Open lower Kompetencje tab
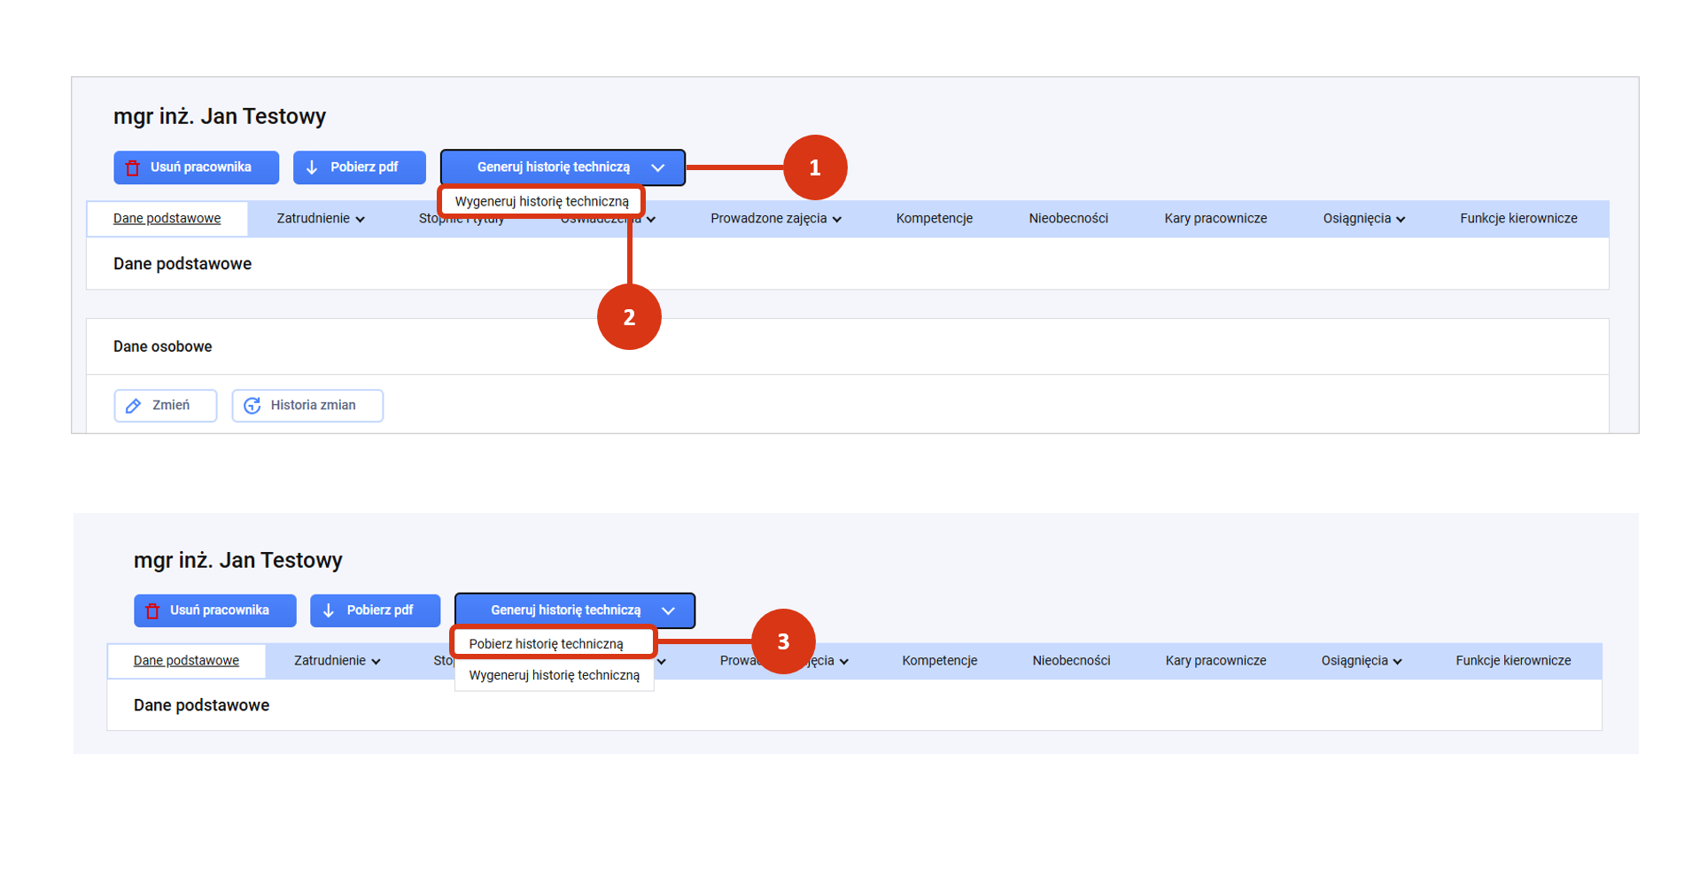Viewport: 1700px width, 886px height. [x=939, y=661]
